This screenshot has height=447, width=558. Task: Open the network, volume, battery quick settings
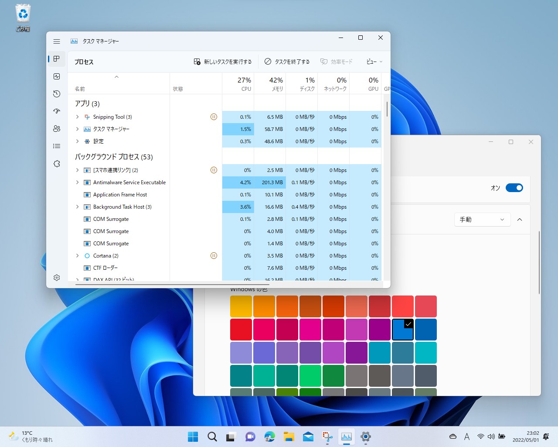pos(491,437)
